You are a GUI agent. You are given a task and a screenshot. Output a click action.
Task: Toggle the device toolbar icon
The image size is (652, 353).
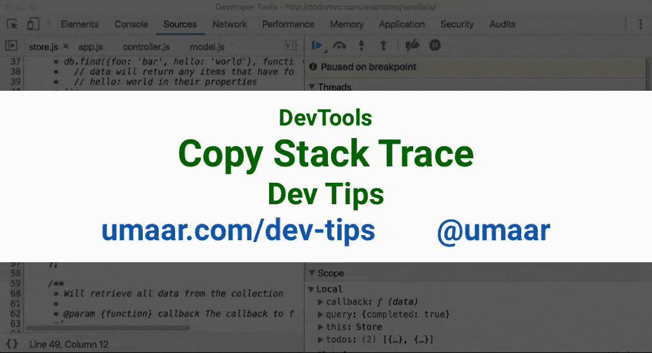pyautogui.click(x=33, y=24)
